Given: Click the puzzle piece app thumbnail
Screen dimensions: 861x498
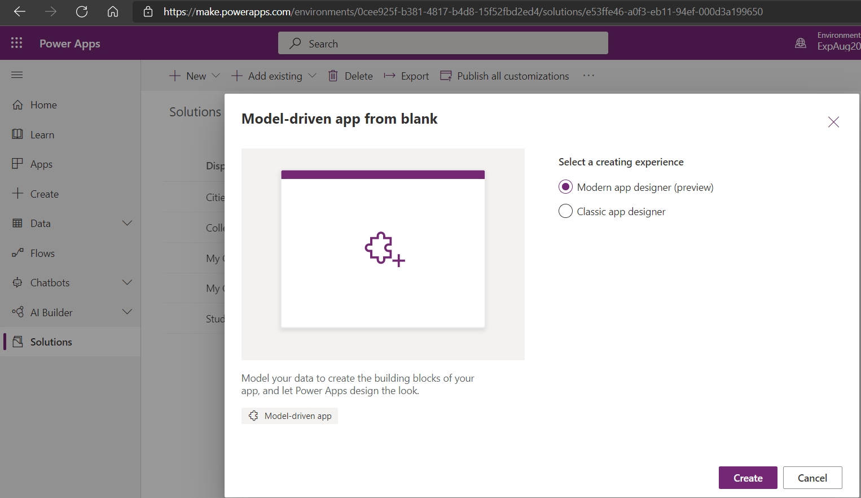Looking at the screenshot, I should [384, 249].
